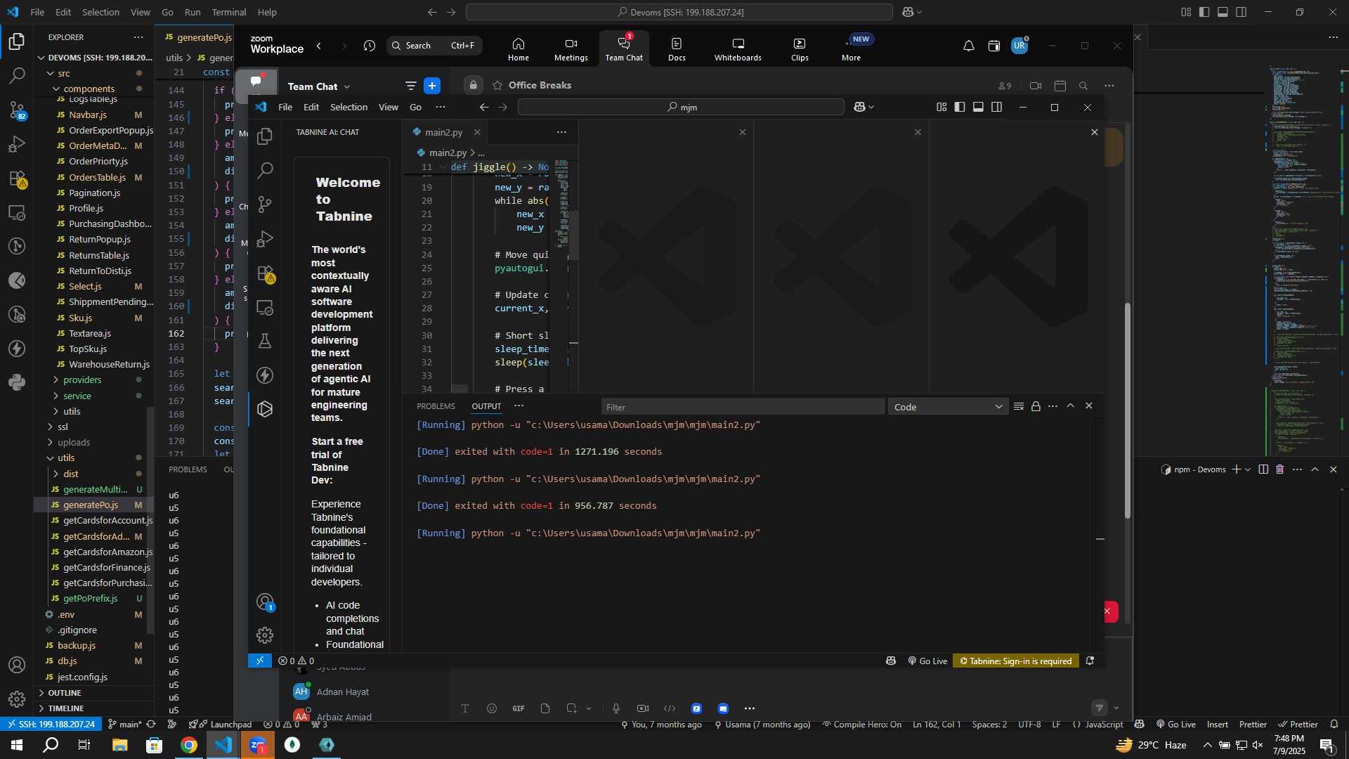Open Search view in Devoms activity bar

pyautogui.click(x=17, y=75)
